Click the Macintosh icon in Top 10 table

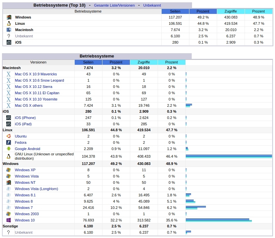9,30
